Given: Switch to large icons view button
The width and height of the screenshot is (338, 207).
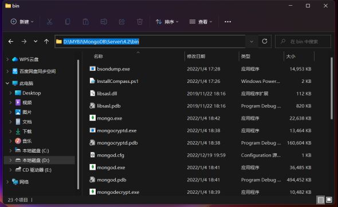Looking at the screenshot, I should [x=329, y=200].
